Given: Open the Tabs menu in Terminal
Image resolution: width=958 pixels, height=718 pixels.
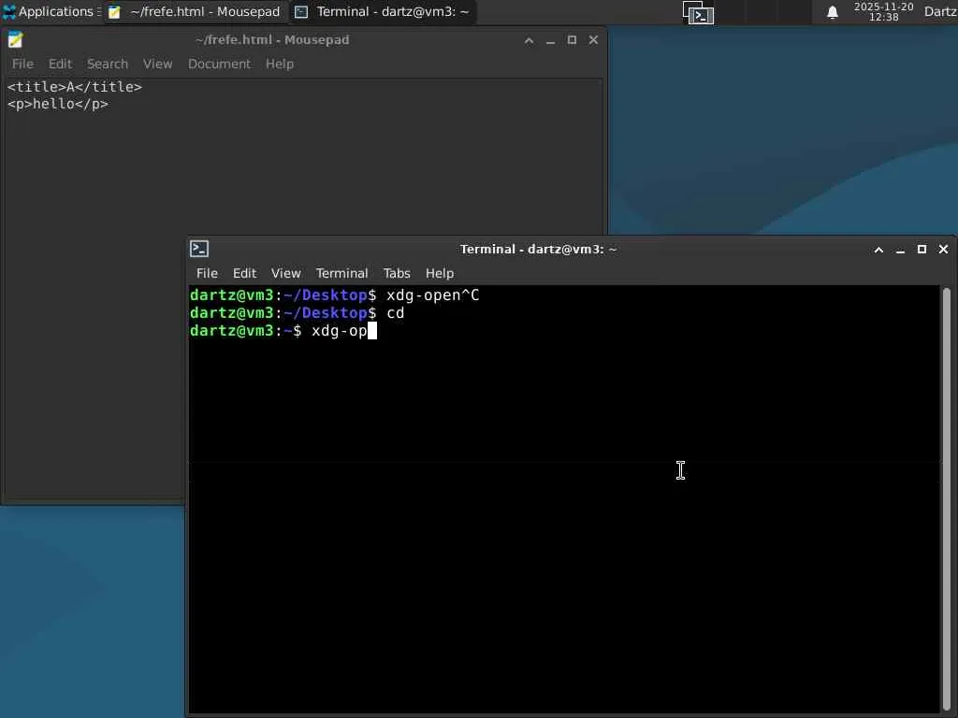Looking at the screenshot, I should point(397,273).
